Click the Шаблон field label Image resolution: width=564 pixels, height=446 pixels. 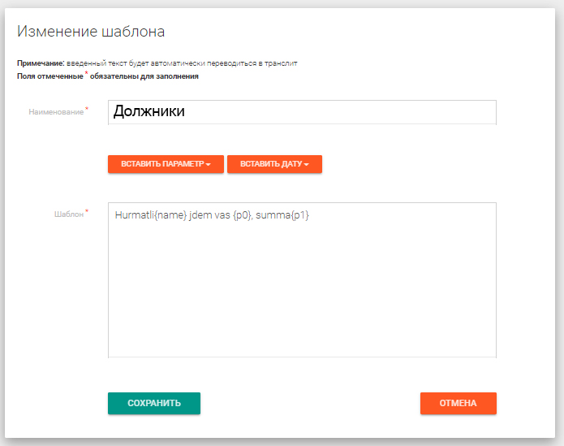67,214
